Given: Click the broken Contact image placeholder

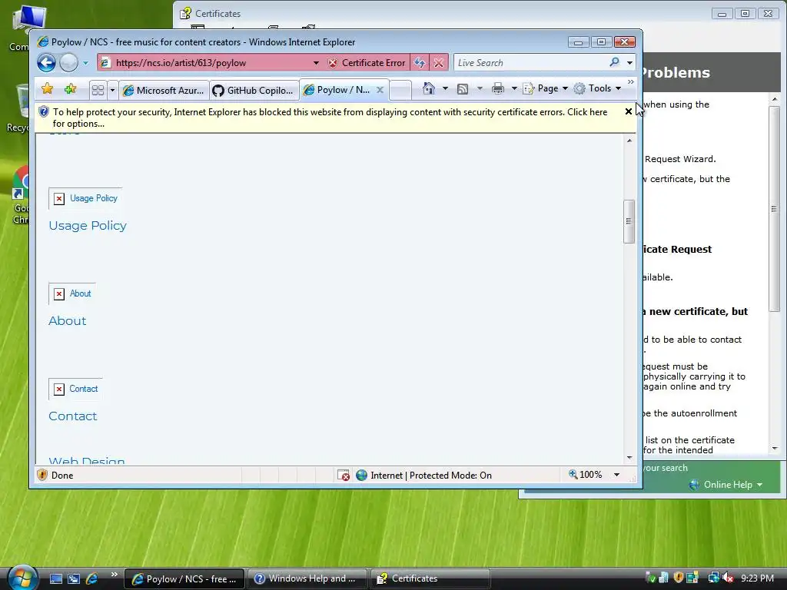Looking at the screenshot, I should pos(75,389).
